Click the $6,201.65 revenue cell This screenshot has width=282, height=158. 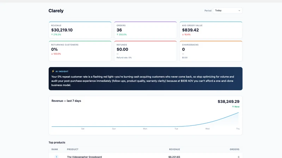(x=174, y=157)
